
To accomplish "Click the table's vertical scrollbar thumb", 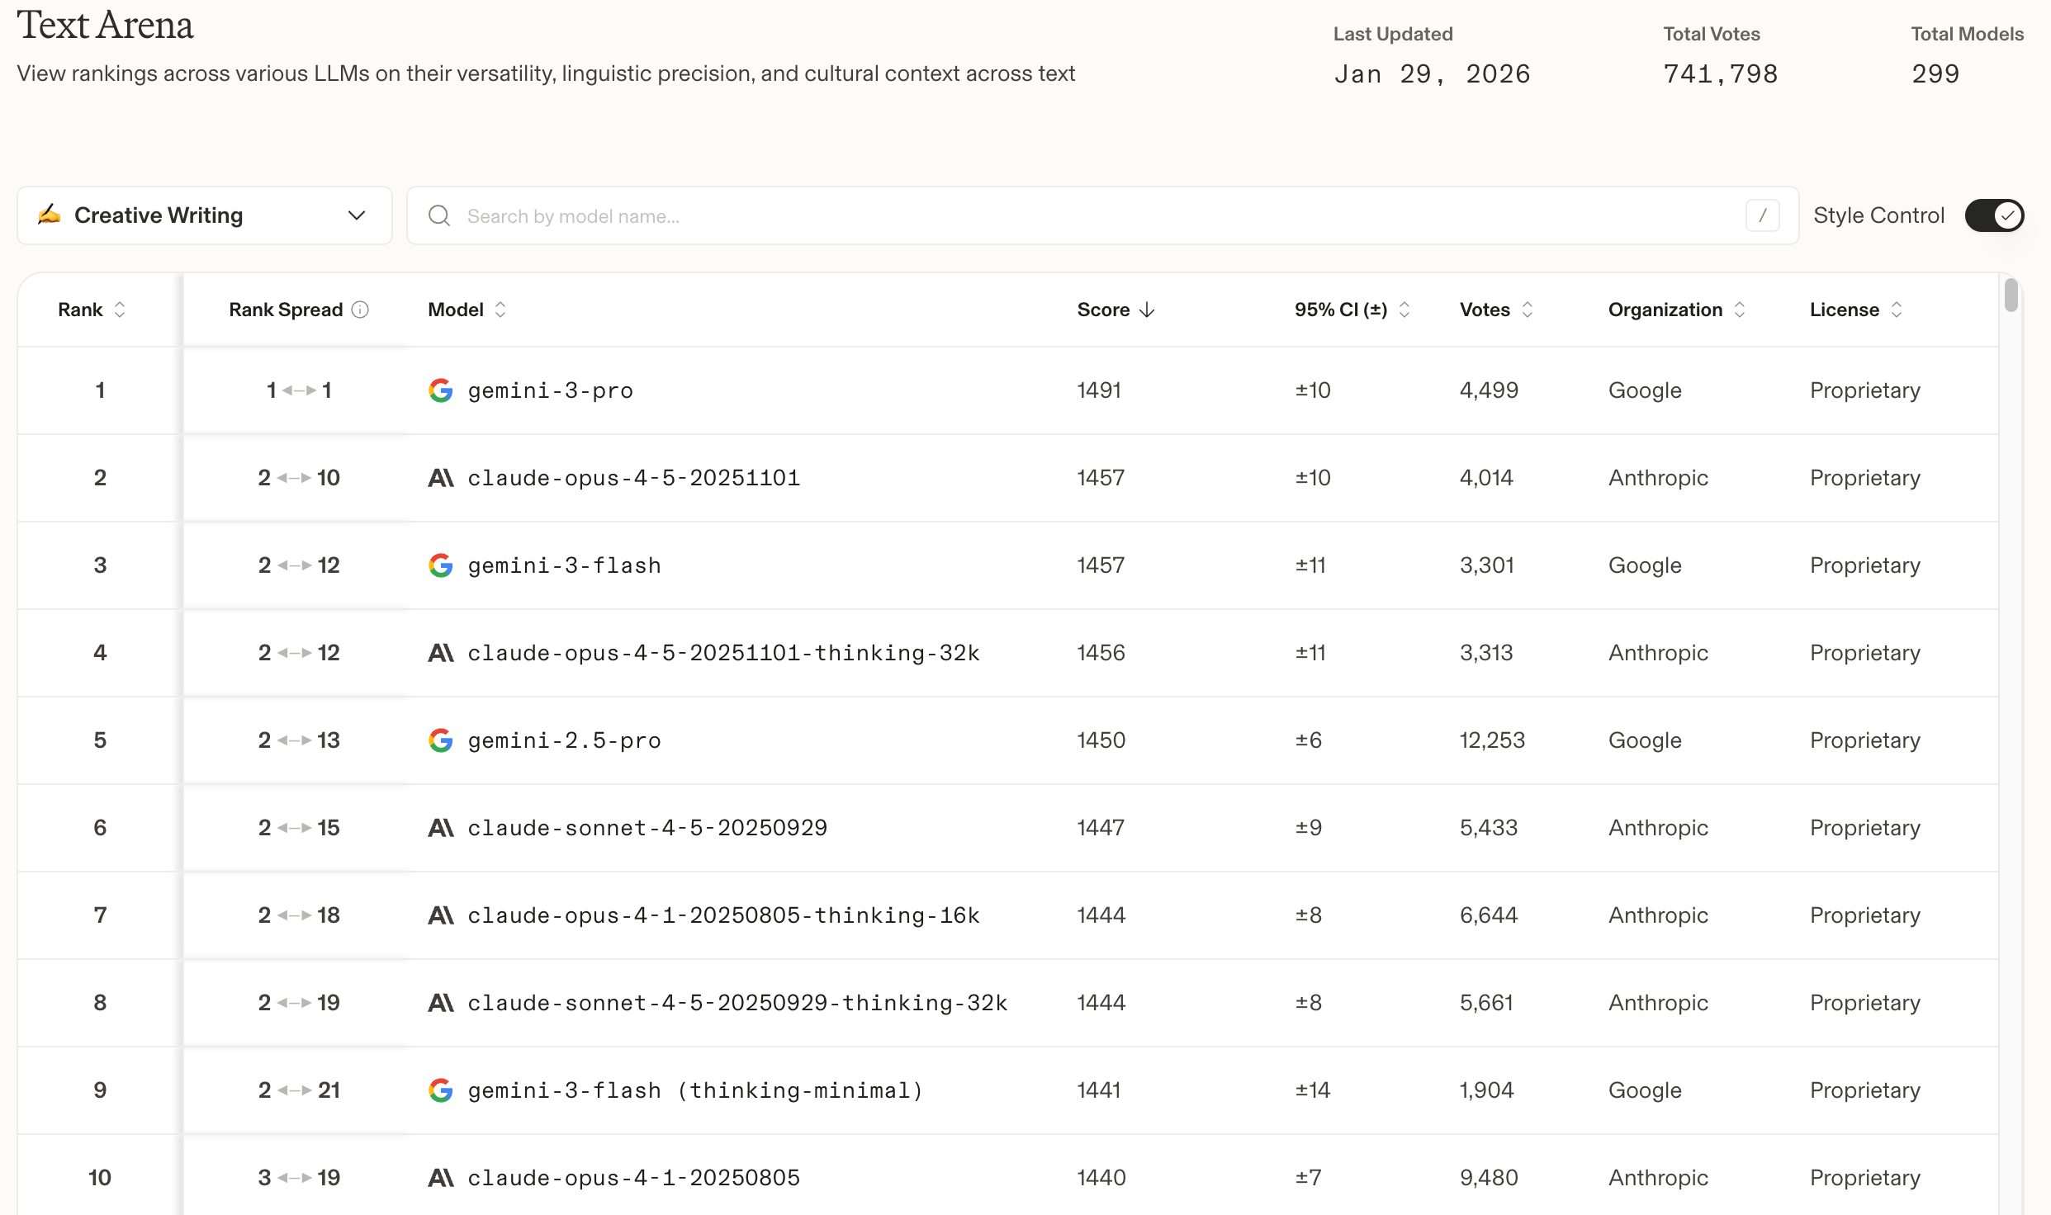I will pyautogui.click(x=2011, y=295).
